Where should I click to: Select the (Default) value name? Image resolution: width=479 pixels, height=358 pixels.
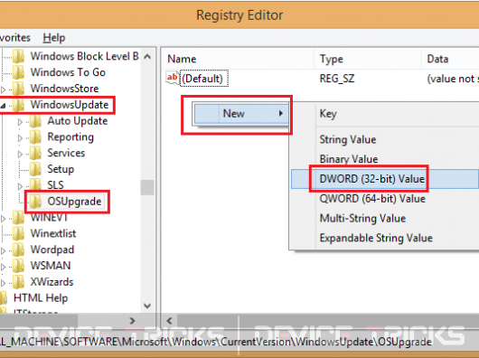point(204,79)
